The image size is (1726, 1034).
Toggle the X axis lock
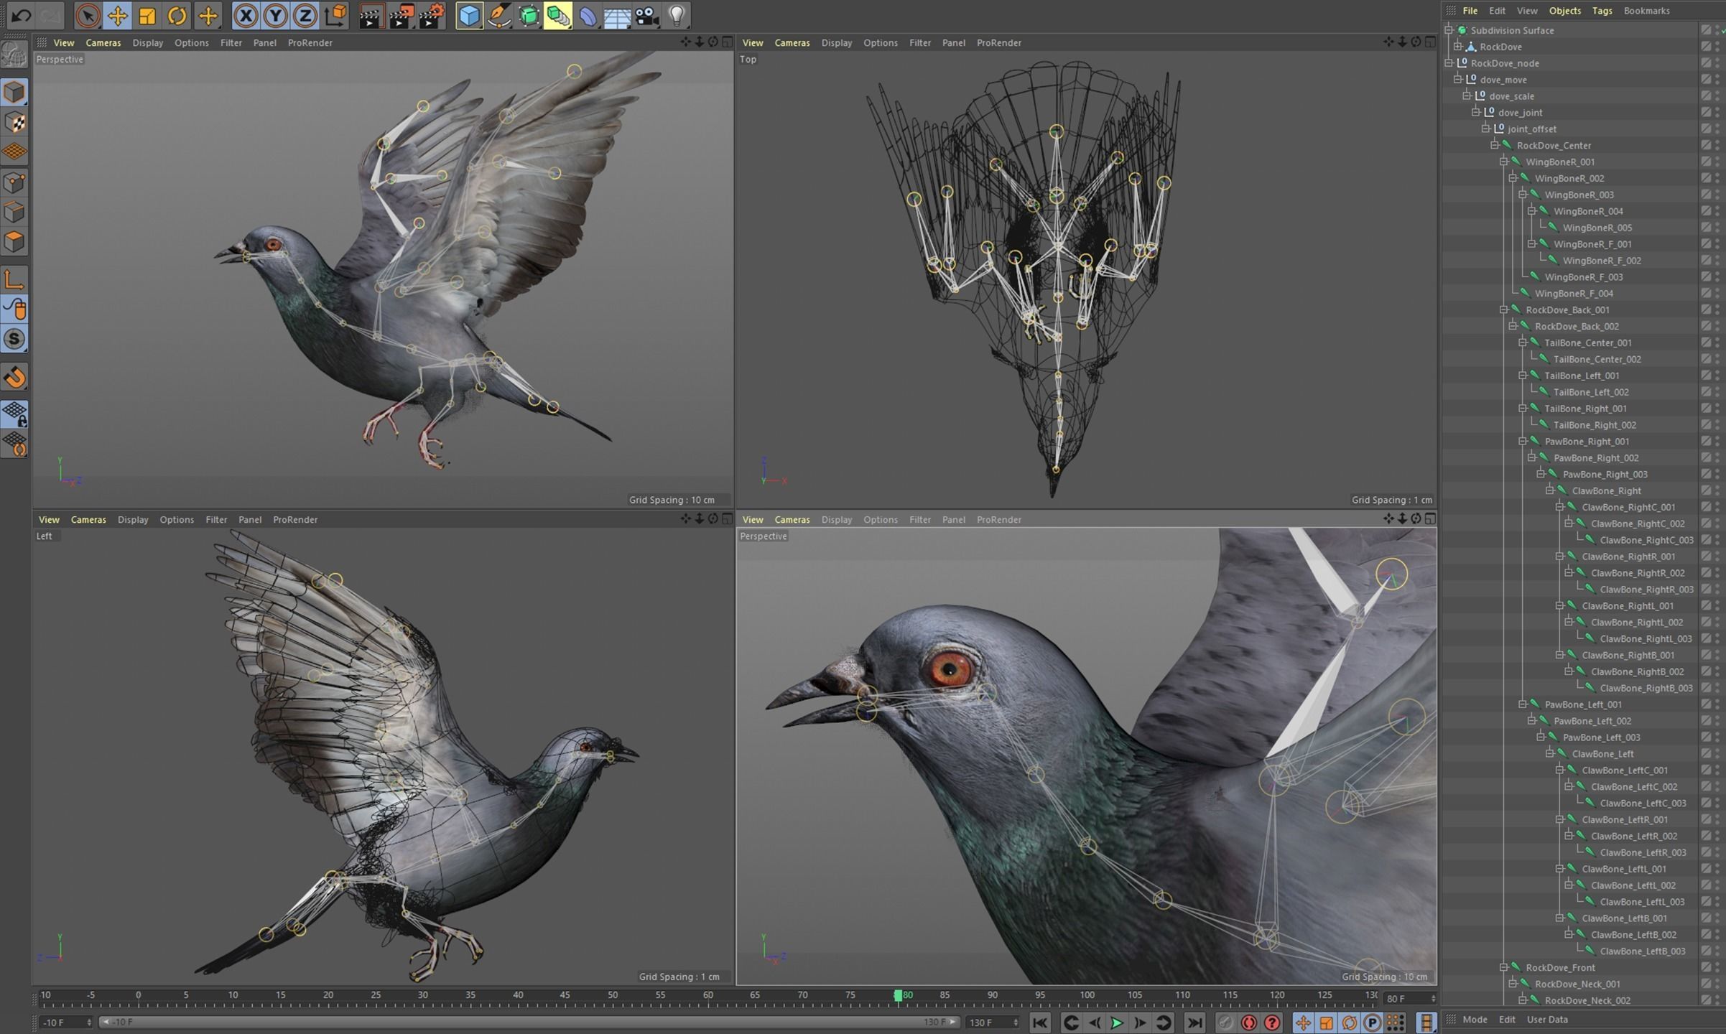pyautogui.click(x=246, y=15)
